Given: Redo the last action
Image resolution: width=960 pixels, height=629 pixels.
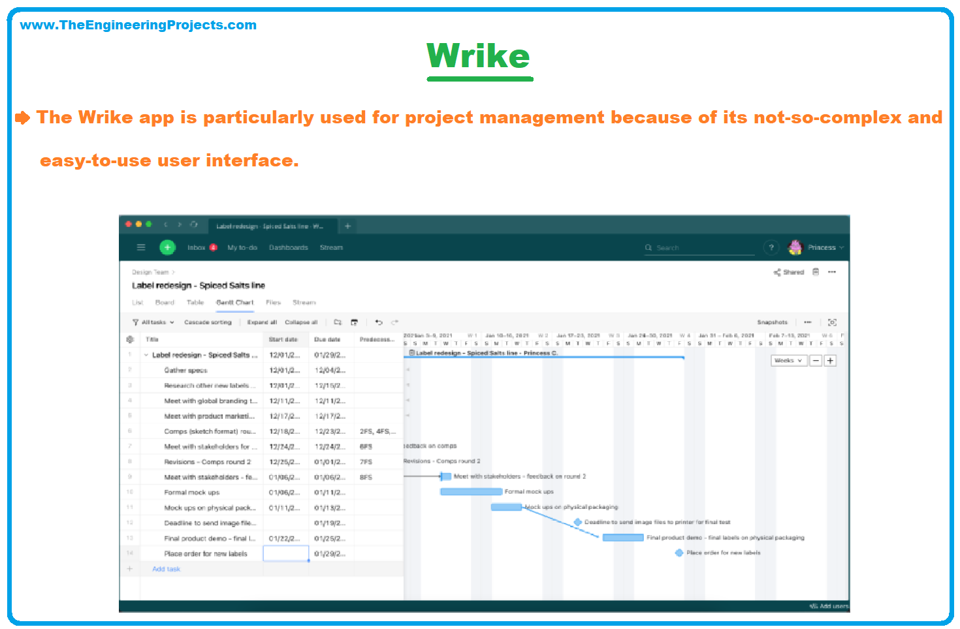Looking at the screenshot, I should point(394,322).
